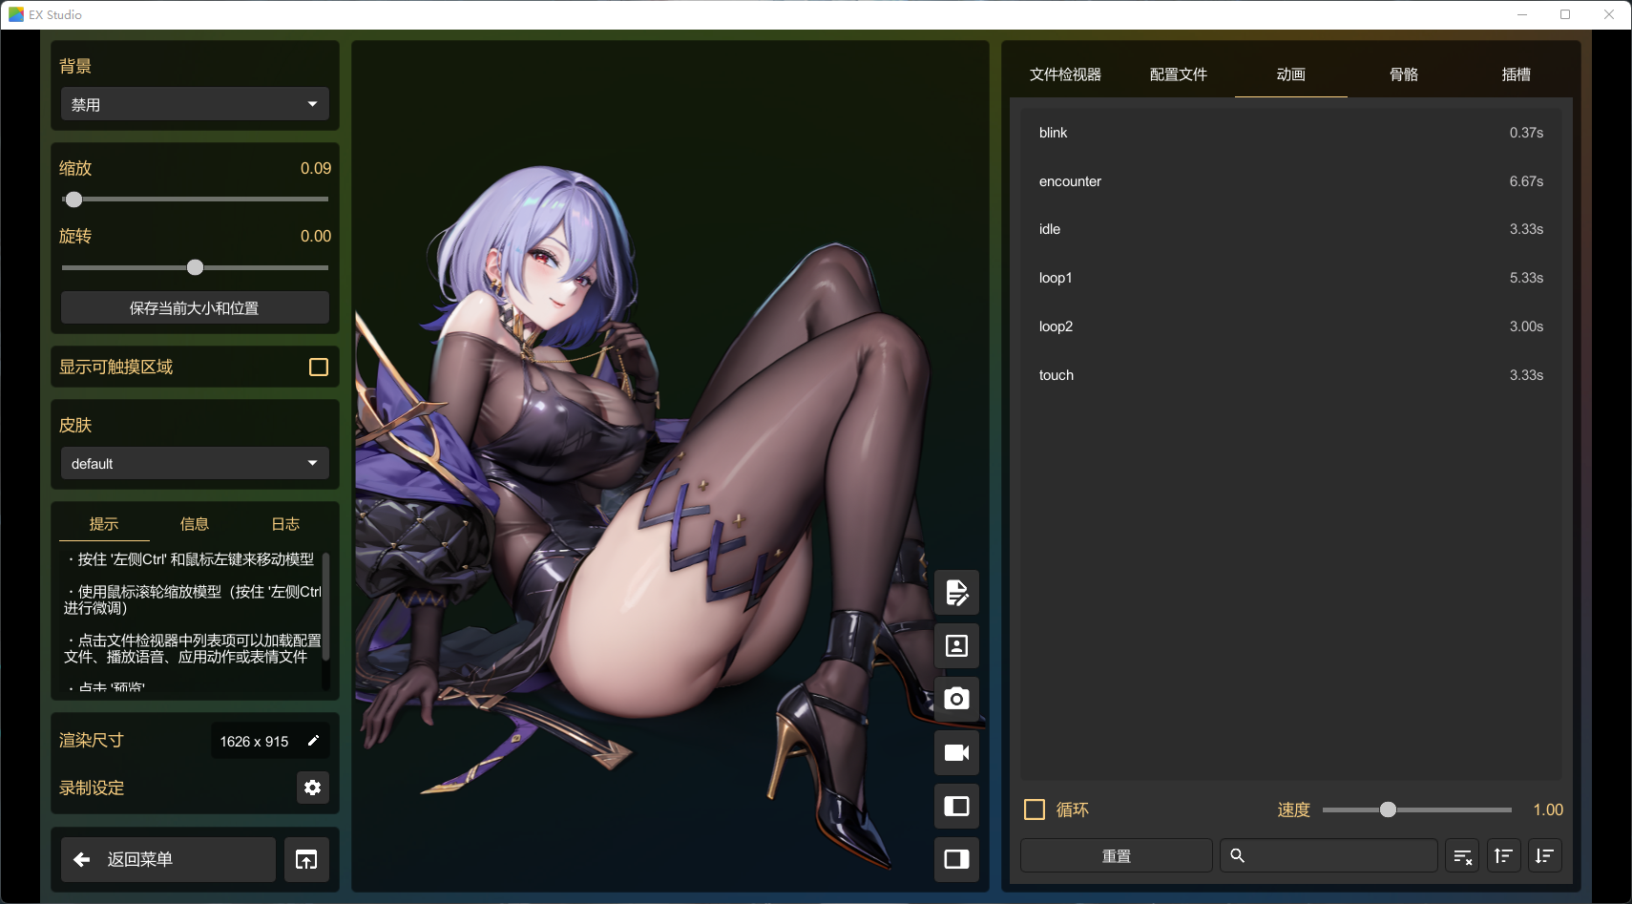Click the character model preview

pyautogui.click(x=670, y=466)
